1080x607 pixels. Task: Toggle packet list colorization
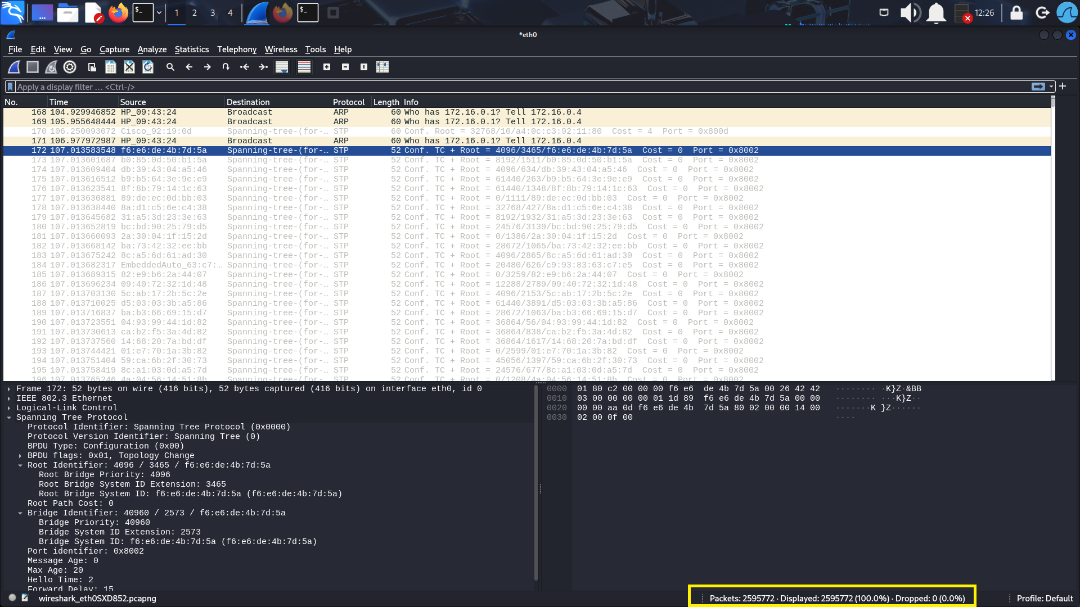coord(304,67)
